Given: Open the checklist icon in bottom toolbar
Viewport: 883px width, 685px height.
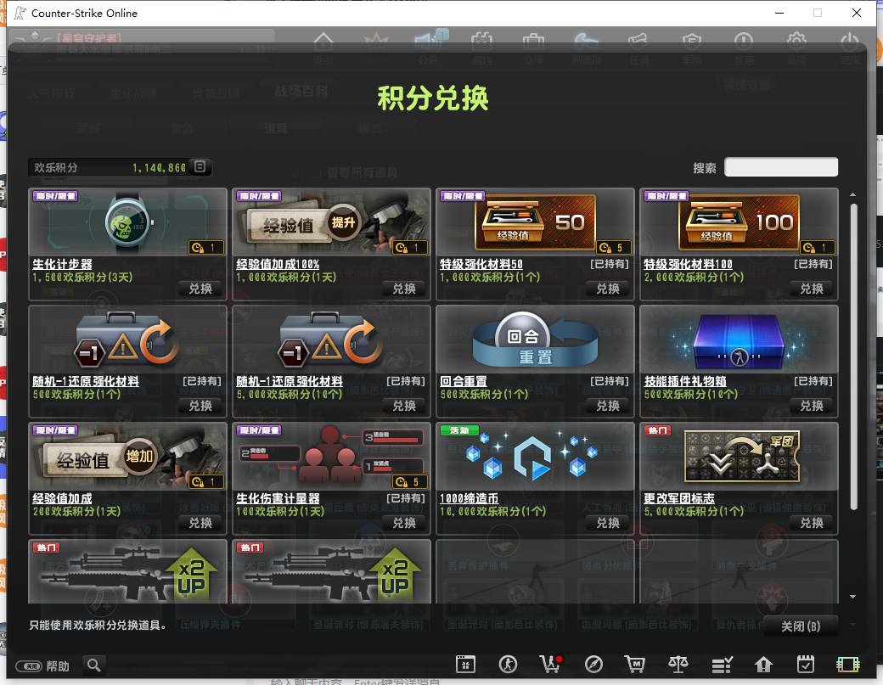Looking at the screenshot, I should pos(722,665).
